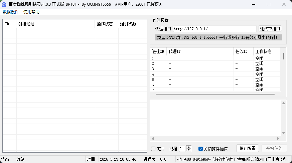The height and width of the screenshot is (163, 292).
Task: Click the 操作状态 column header
Action: click(x=107, y=24)
